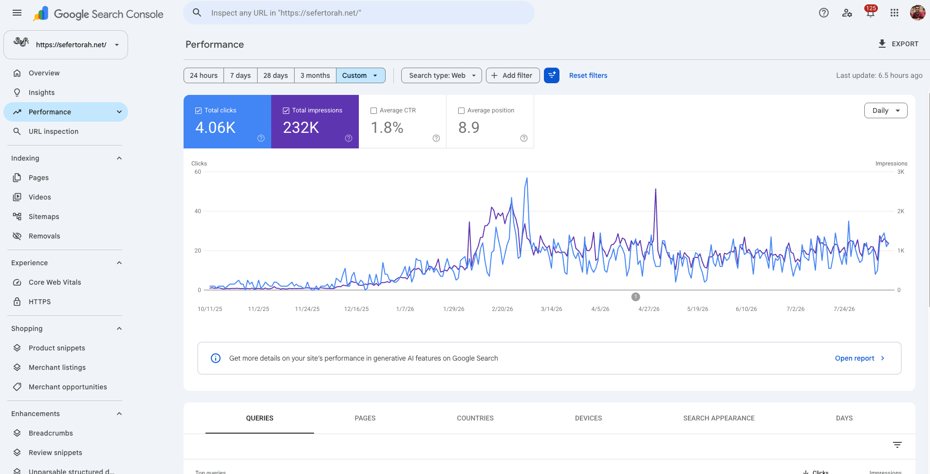Open the Search type: Web dropdown

click(442, 75)
